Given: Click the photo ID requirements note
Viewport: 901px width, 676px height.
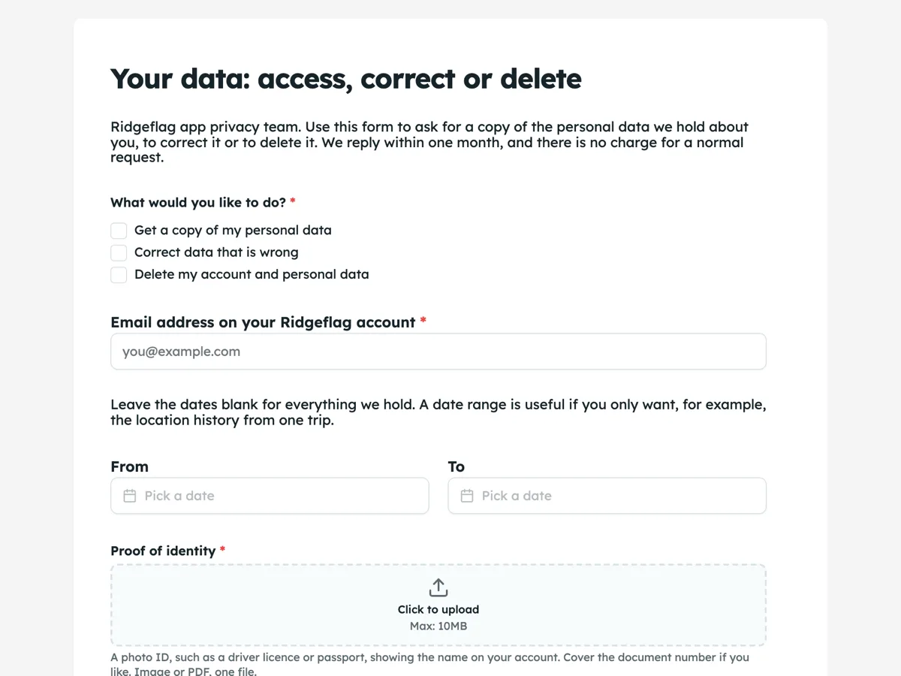Looking at the screenshot, I should [x=430, y=665].
